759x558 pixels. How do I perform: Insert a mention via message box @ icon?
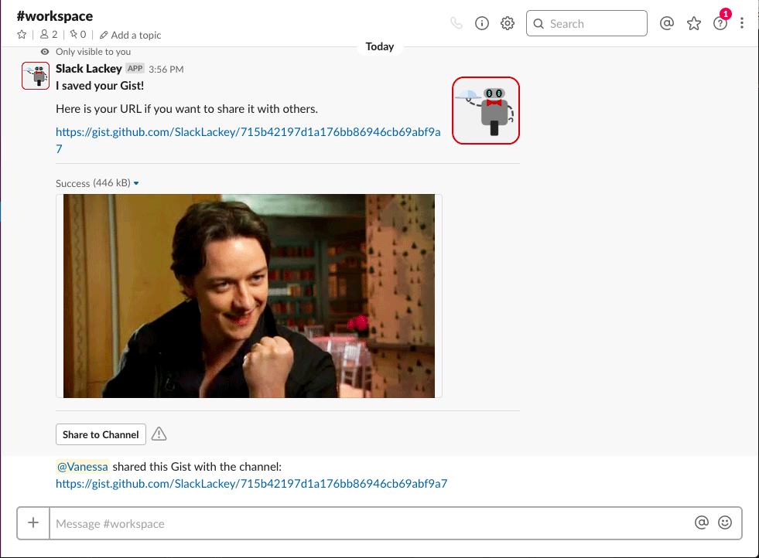tap(702, 522)
